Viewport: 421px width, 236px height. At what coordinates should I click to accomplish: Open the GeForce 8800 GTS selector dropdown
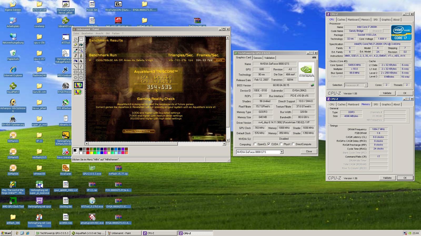pos(282,152)
